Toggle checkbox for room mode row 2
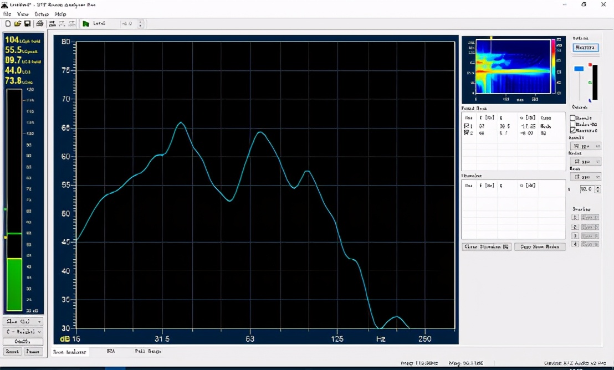This screenshot has height=370, width=614. click(x=467, y=133)
